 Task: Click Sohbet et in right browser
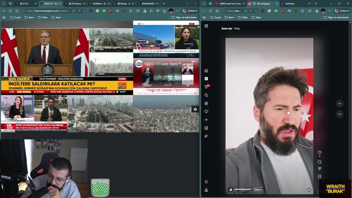point(342,11)
